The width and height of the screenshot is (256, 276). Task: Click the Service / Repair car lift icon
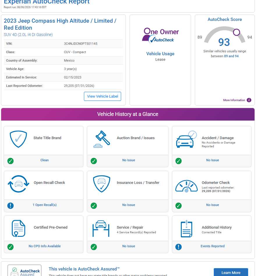101,228
